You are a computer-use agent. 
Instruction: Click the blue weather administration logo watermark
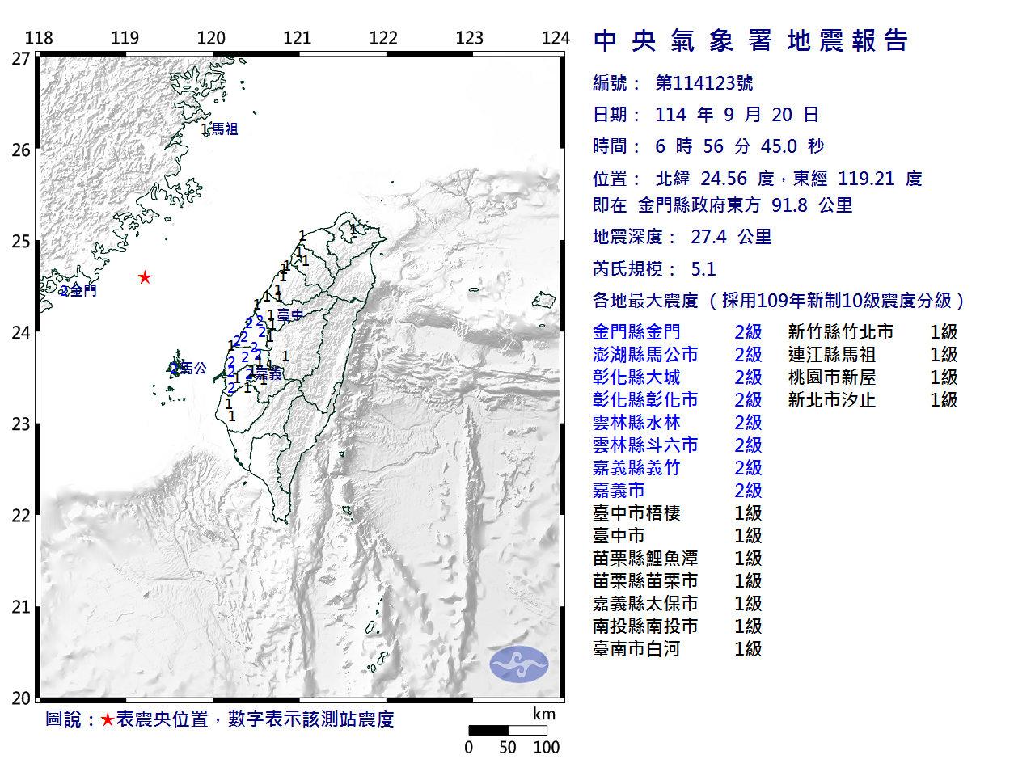(519, 664)
